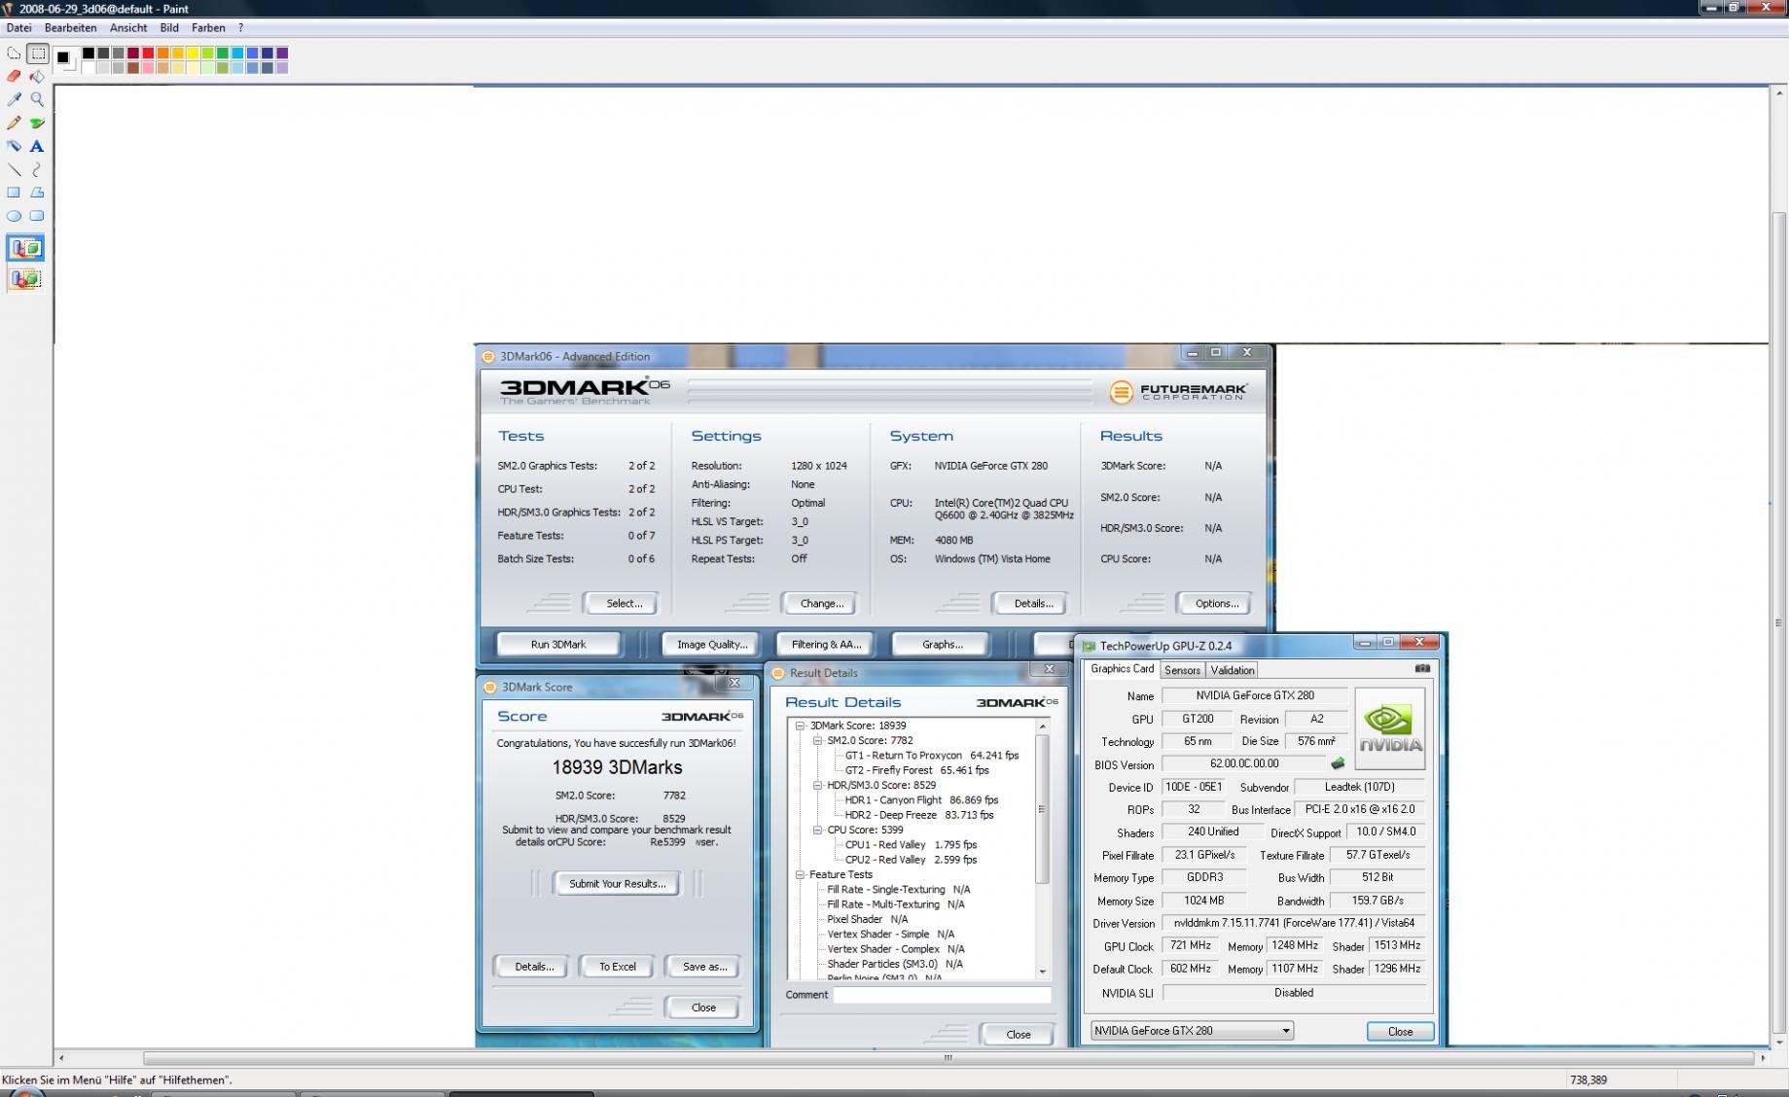
Task: Select the Rectangle shape tool
Action: pos(14,193)
